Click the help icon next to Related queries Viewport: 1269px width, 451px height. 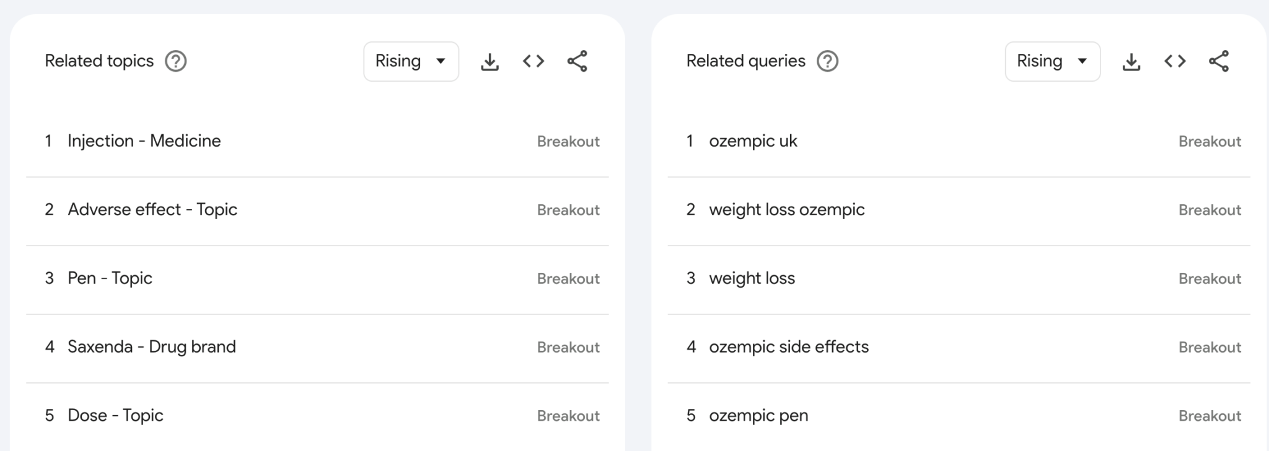[828, 61]
